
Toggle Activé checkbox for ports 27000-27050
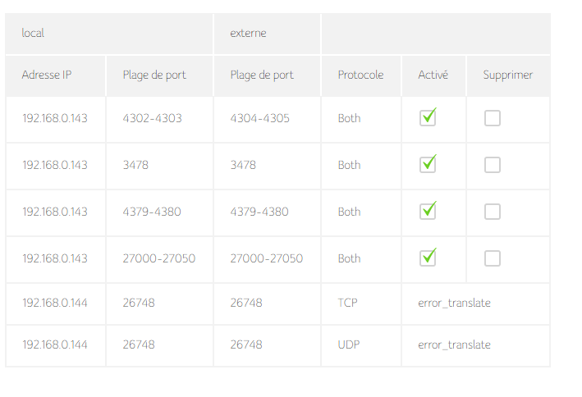[x=428, y=258]
